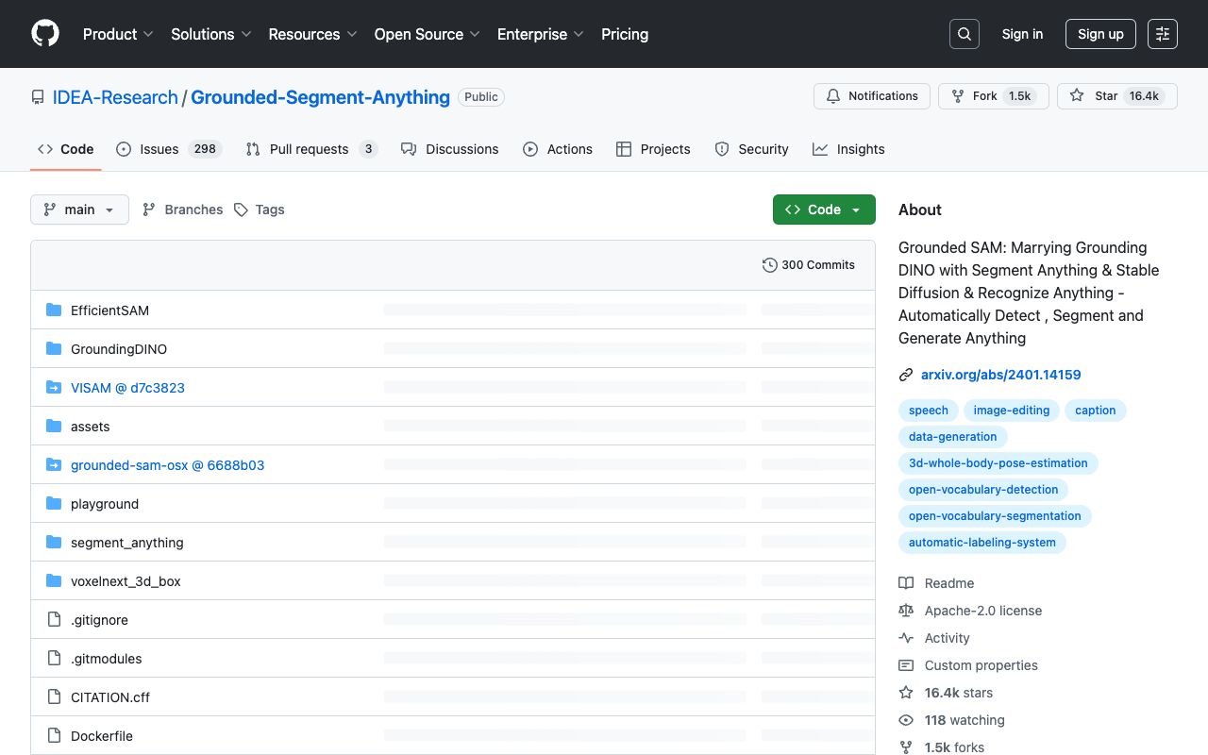The height and width of the screenshot is (755, 1208).
Task: Select the 3d-whole-body-pose-estimation topic tag
Action: click(998, 463)
